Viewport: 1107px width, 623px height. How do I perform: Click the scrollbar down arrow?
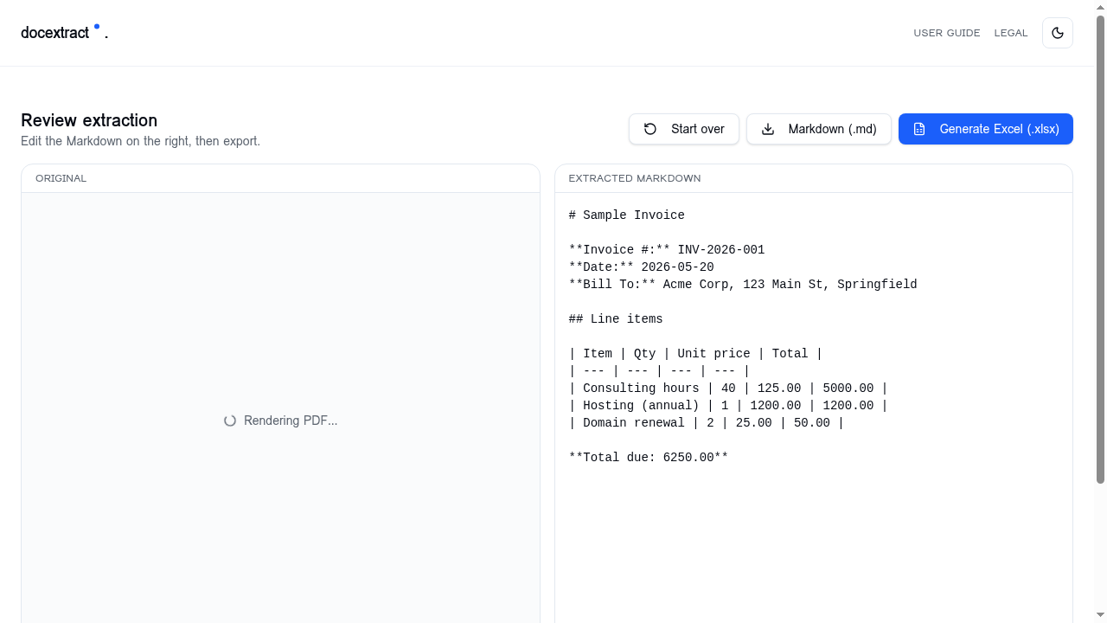click(1101, 616)
